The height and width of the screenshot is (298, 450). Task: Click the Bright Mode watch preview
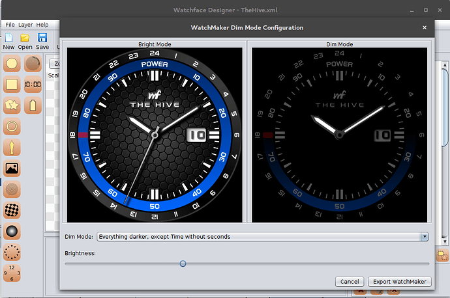[155, 135]
